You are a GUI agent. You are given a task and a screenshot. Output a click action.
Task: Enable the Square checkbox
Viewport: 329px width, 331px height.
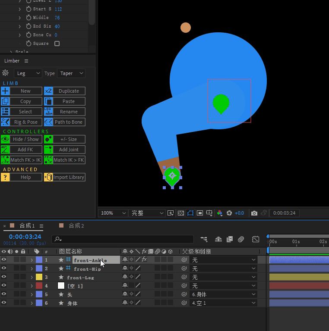57,44
